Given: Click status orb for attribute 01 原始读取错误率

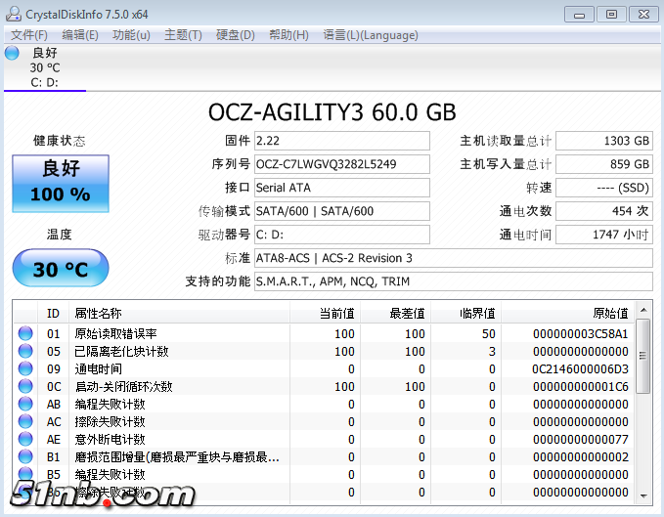Looking at the screenshot, I should tap(25, 333).
